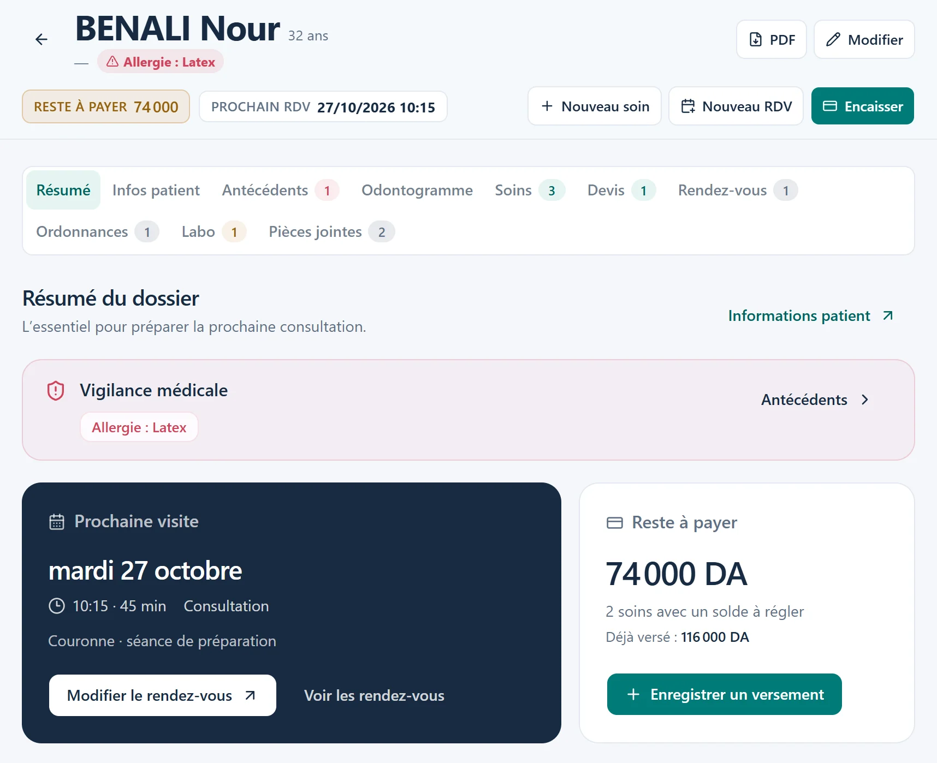Switch to the Antécédents tab
Viewport: 937px width, 763px height.
pos(280,190)
